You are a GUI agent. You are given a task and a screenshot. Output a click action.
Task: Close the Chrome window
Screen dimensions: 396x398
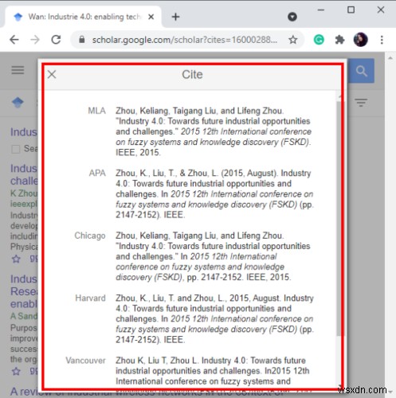pos(381,10)
